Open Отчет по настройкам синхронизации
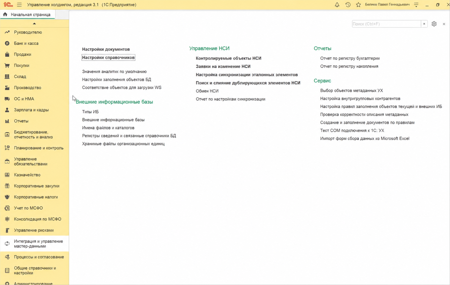The width and height of the screenshot is (450, 285). 231,99
